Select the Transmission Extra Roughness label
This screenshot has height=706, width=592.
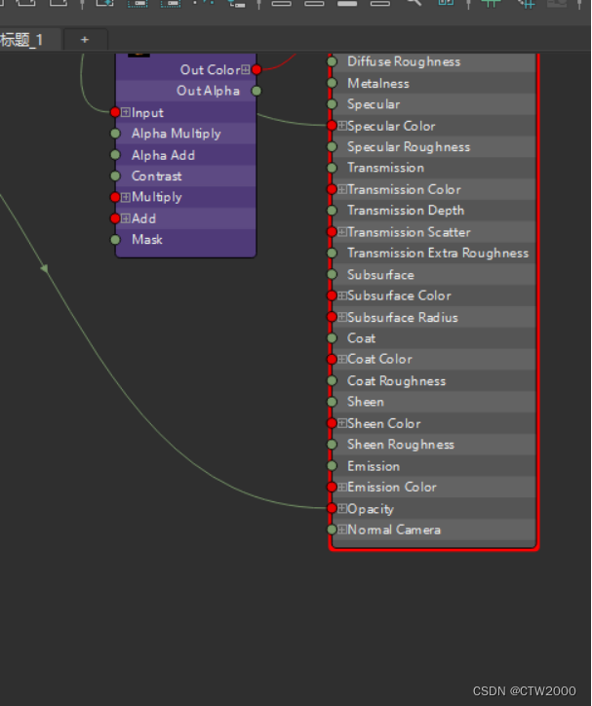tap(438, 254)
